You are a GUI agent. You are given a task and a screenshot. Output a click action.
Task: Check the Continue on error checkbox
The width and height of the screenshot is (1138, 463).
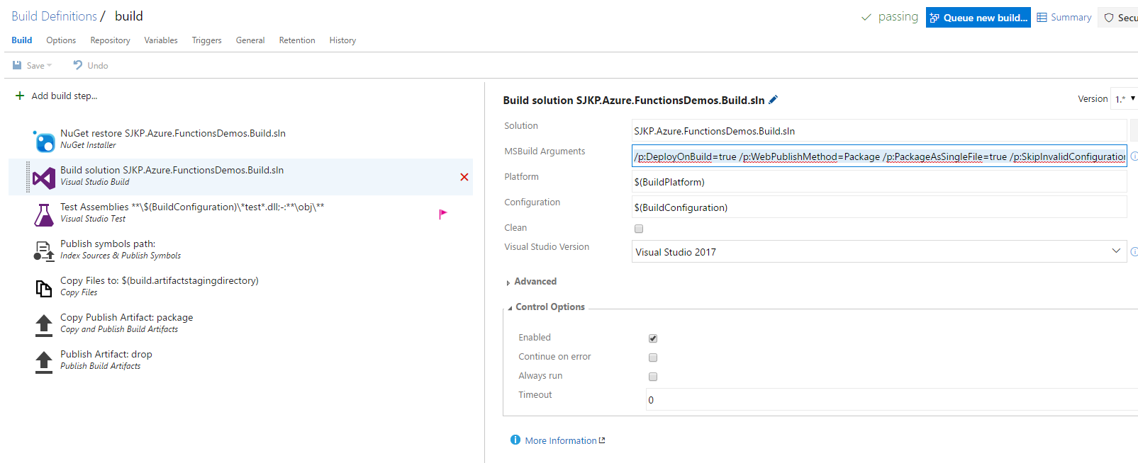pos(653,358)
